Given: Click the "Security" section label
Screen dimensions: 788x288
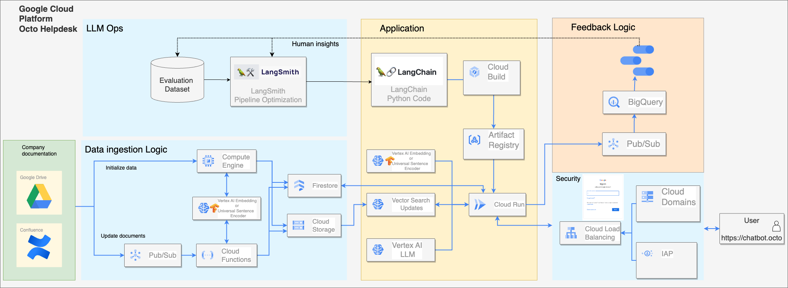Looking at the screenshot, I should pos(568,179).
